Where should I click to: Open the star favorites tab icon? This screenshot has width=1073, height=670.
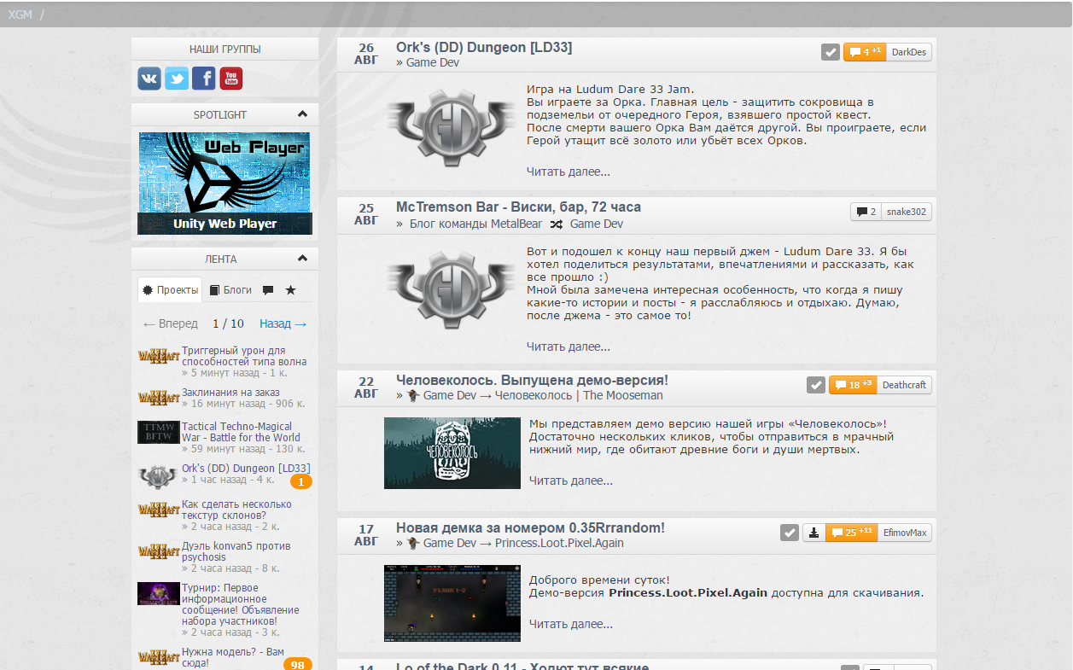[290, 290]
